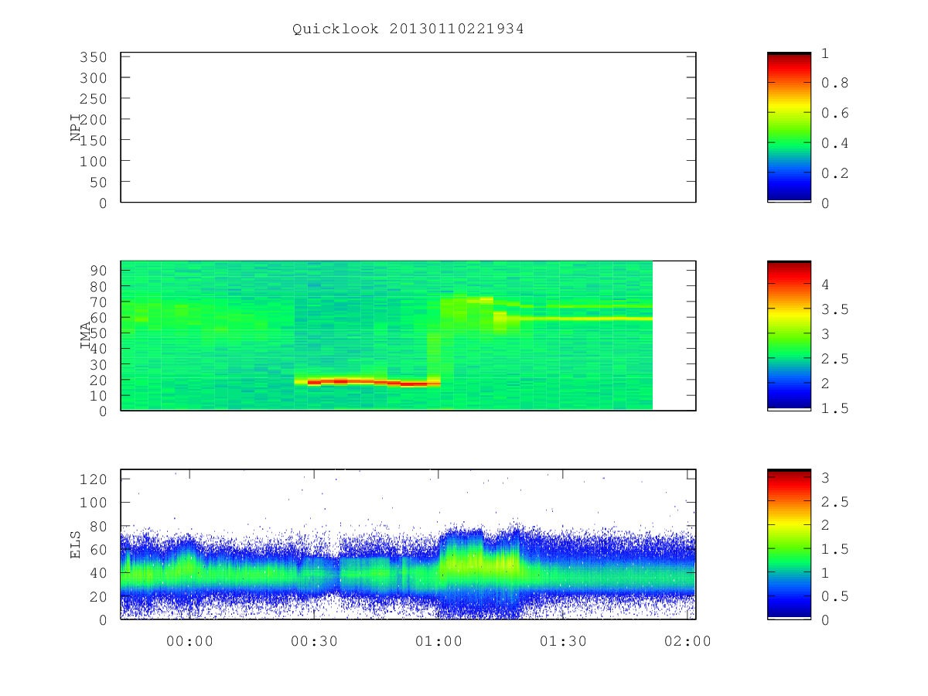Viewport: 928px width, 696px height.
Task: Select the ELS axis label
Action: pyautogui.click(x=76, y=544)
